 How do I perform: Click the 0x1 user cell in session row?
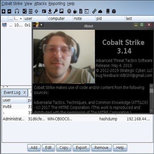(27, 25)
